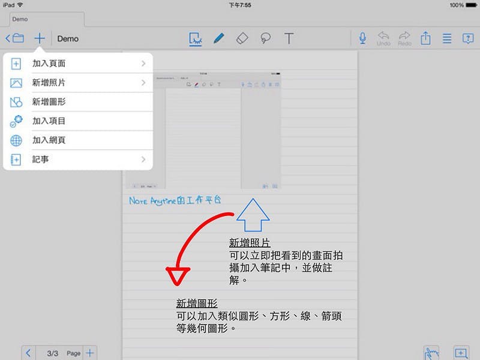Go to previous page arrow

tap(29, 353)
